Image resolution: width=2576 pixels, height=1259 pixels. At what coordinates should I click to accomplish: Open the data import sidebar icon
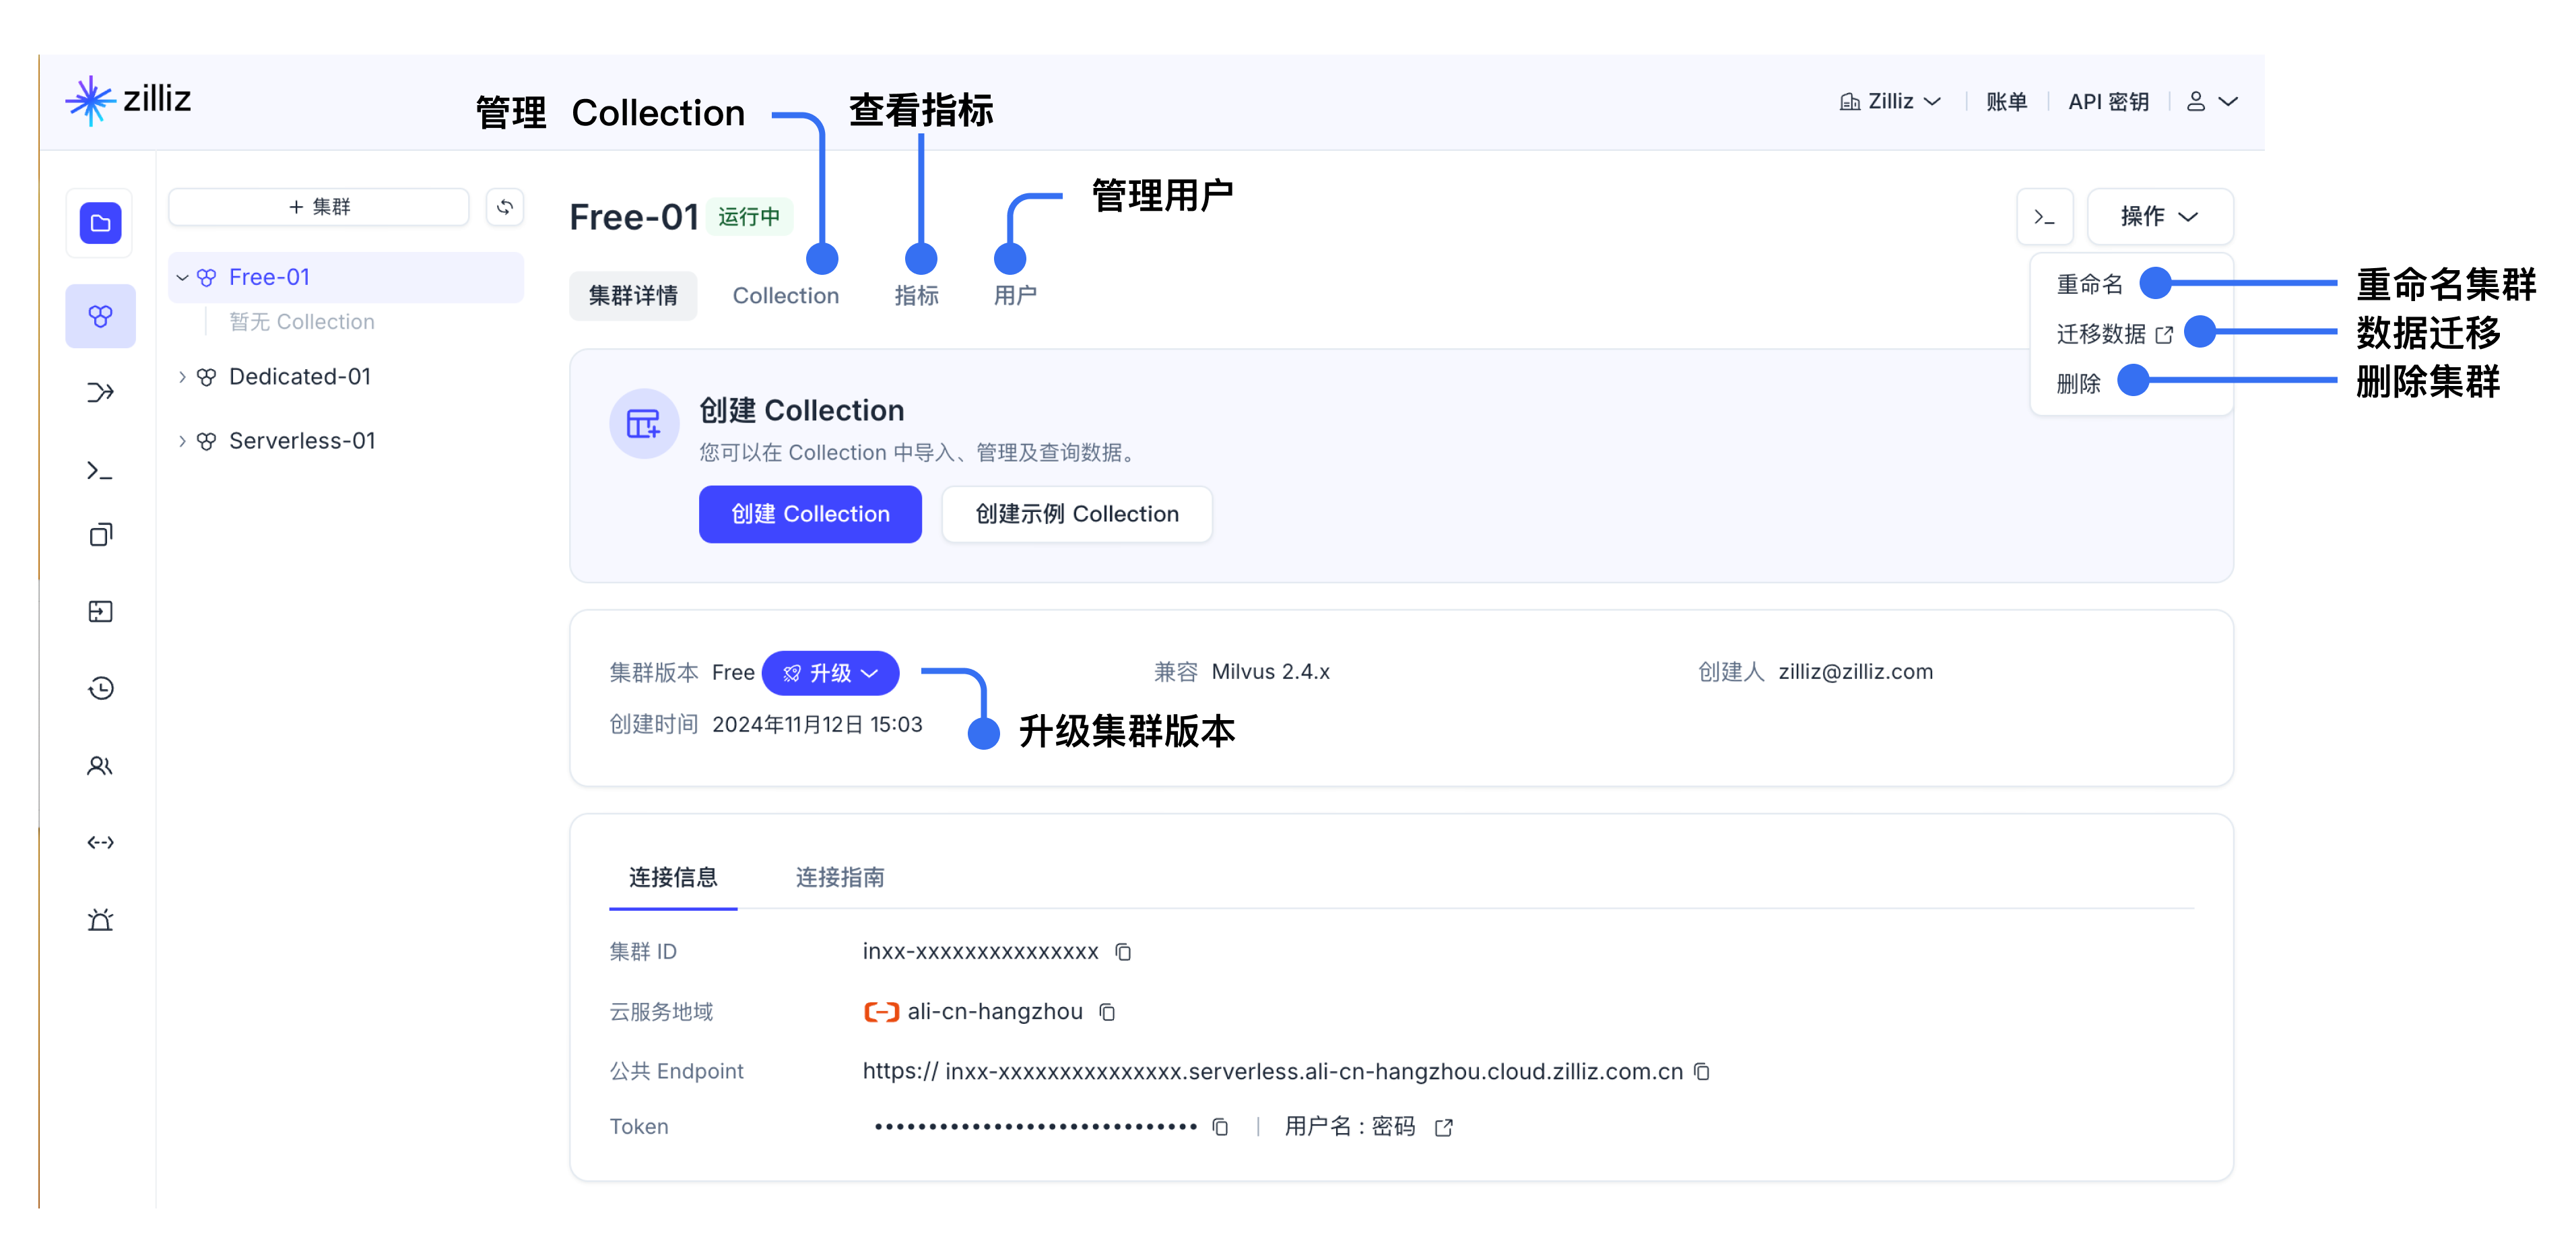101,611
